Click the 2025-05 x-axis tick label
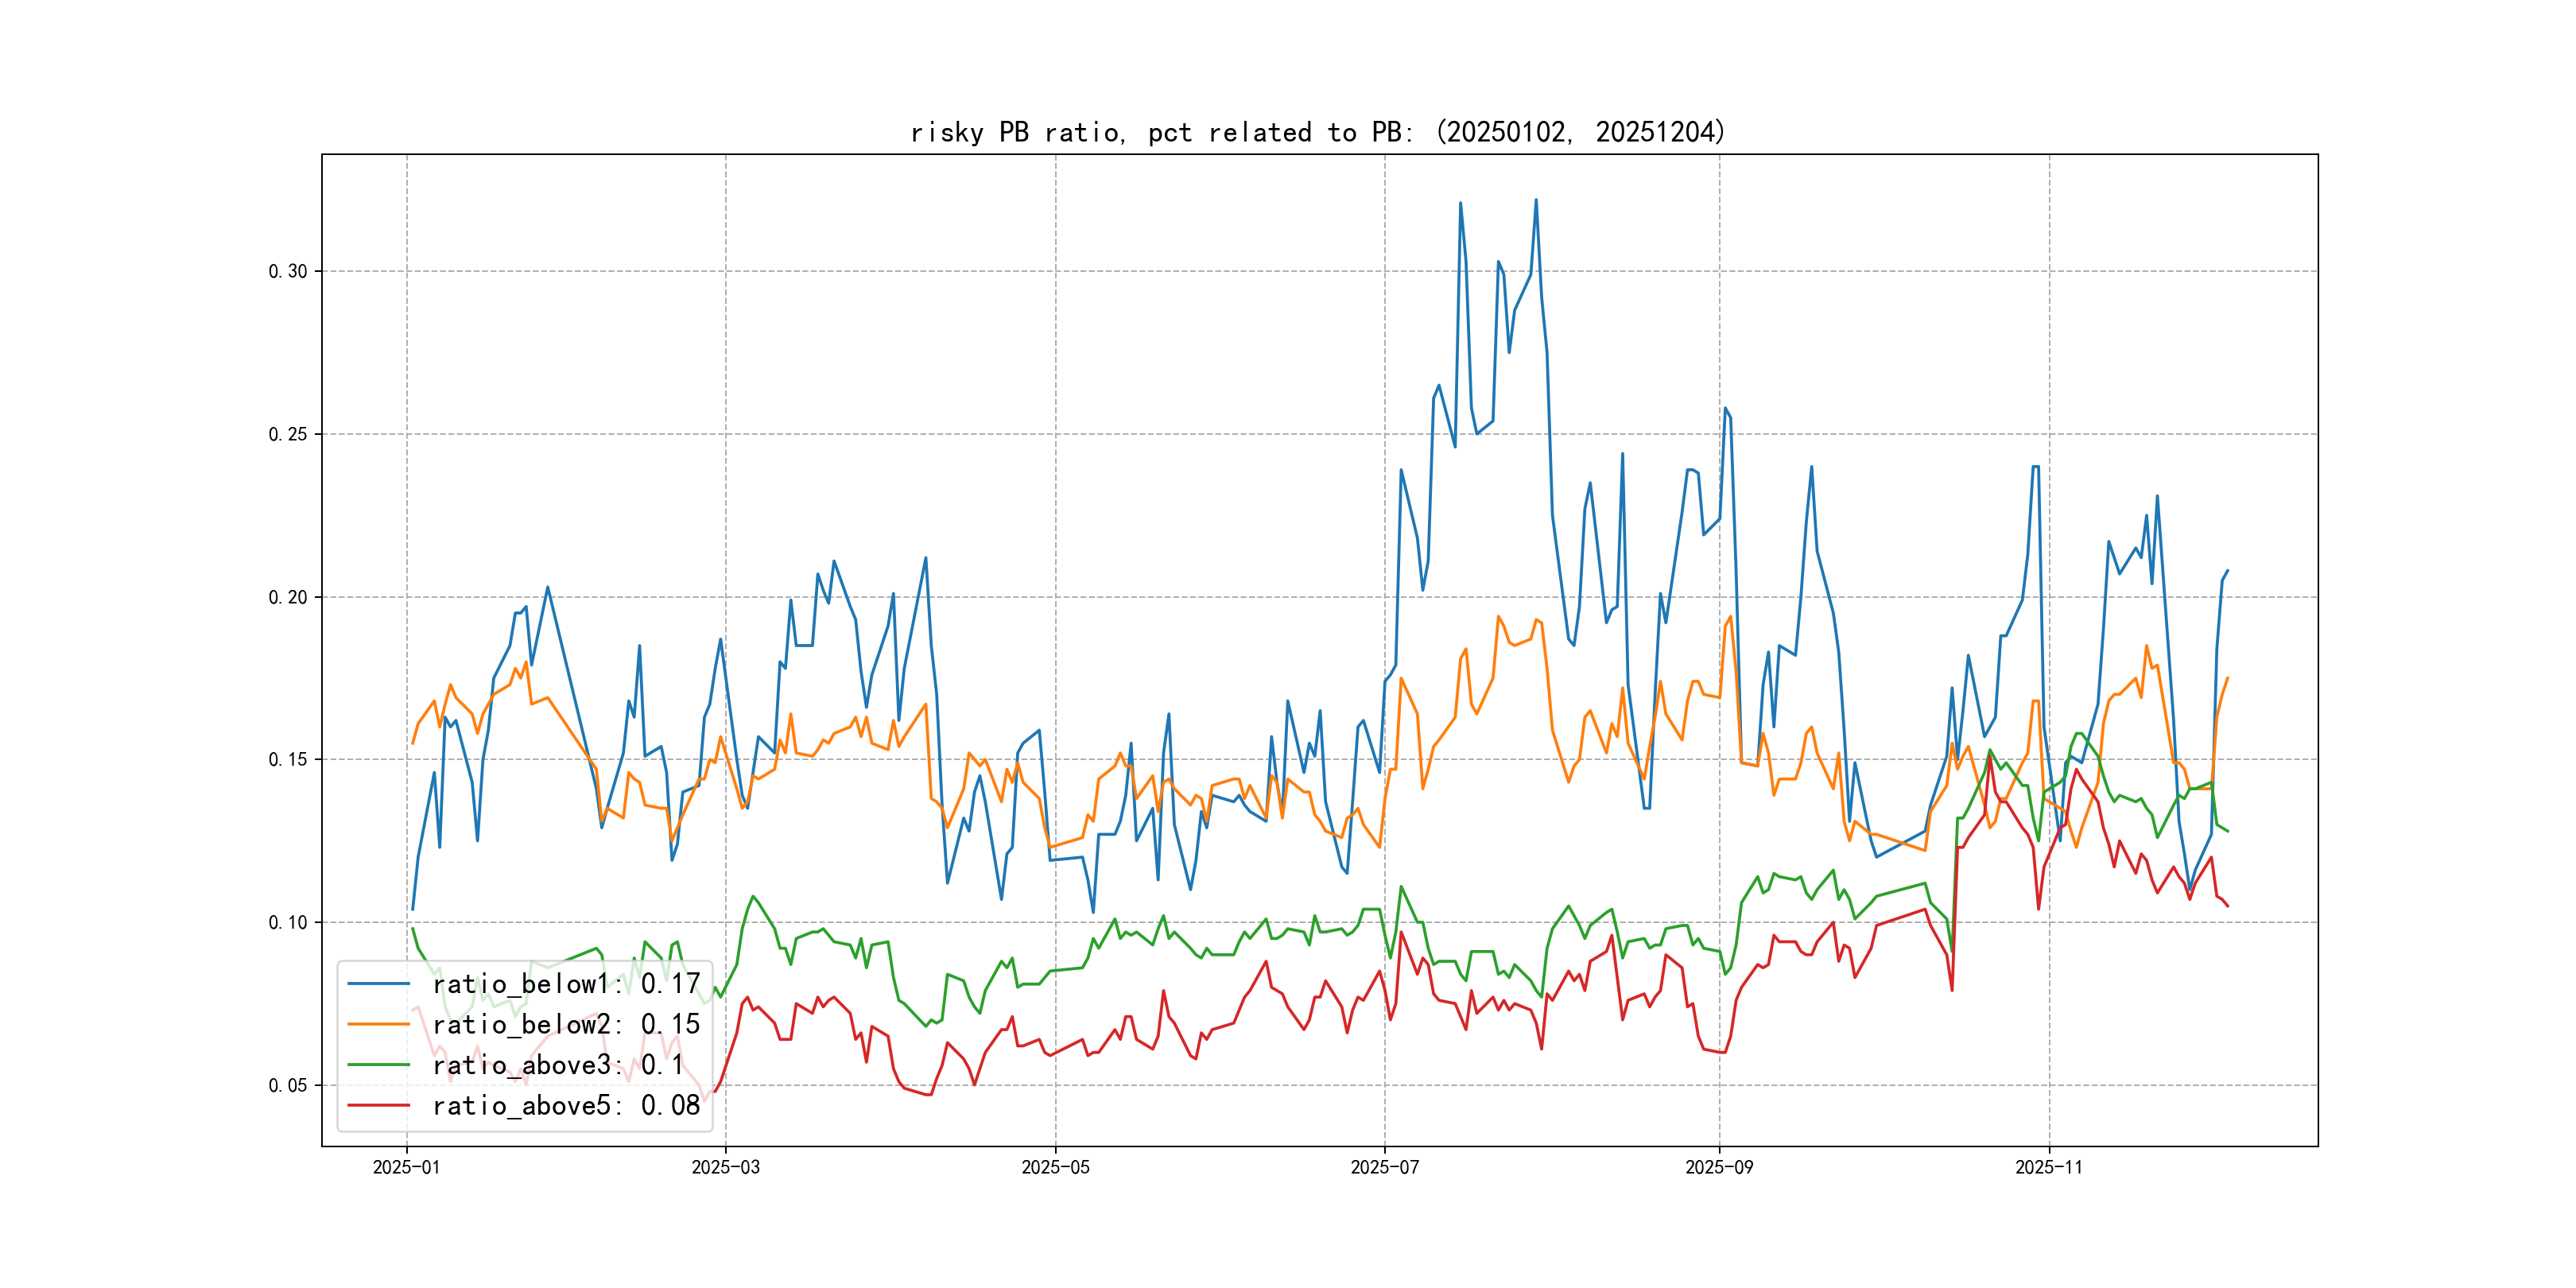This screenshot has height=1288, width=2576. (1055, 1167)
